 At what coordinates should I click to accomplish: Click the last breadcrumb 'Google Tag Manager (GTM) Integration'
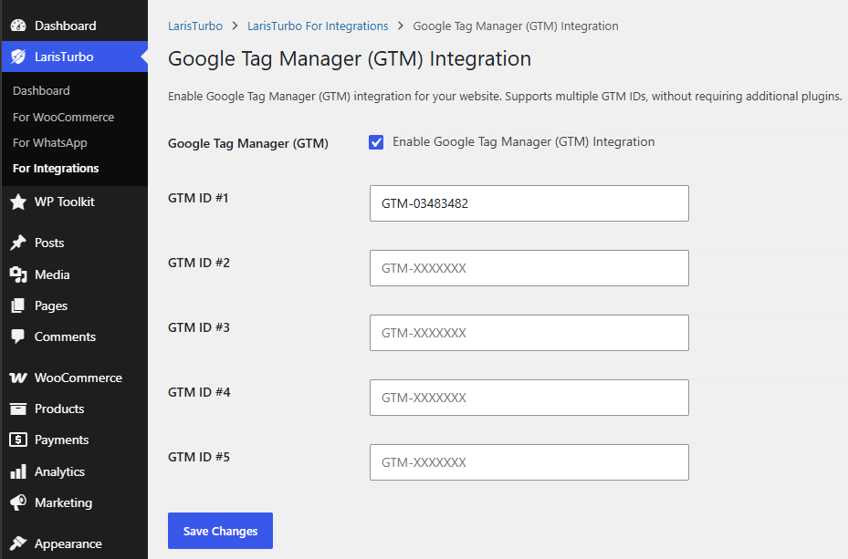tap(516, 26)
